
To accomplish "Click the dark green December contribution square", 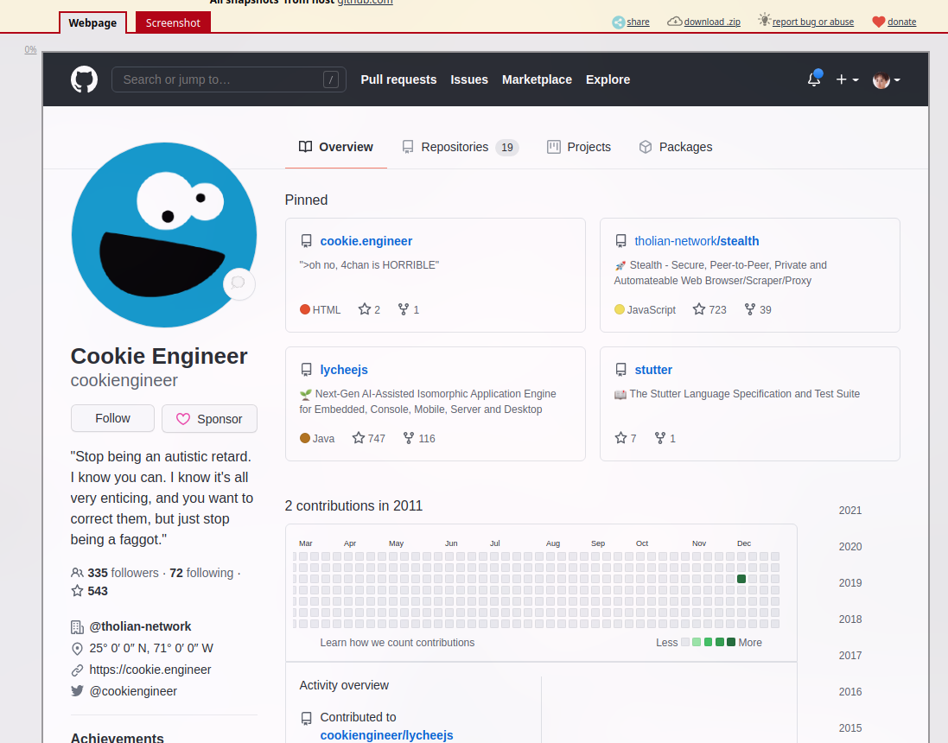I will point(741,579).
